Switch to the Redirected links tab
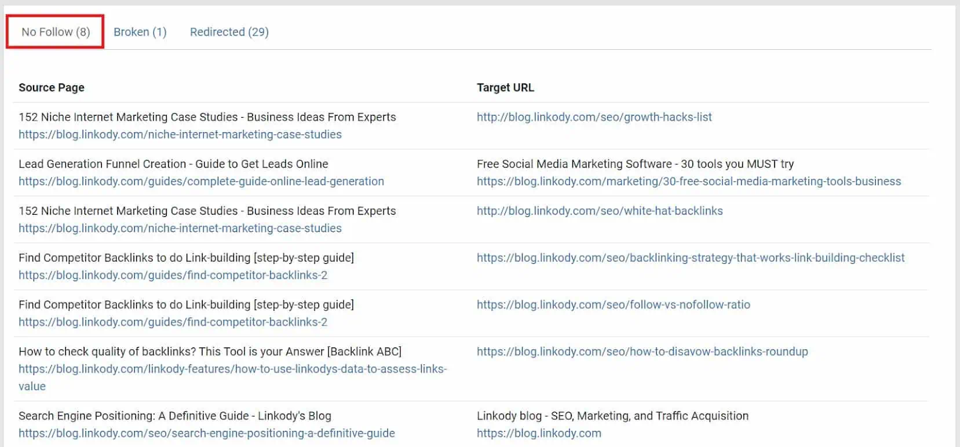 (229, 32)
